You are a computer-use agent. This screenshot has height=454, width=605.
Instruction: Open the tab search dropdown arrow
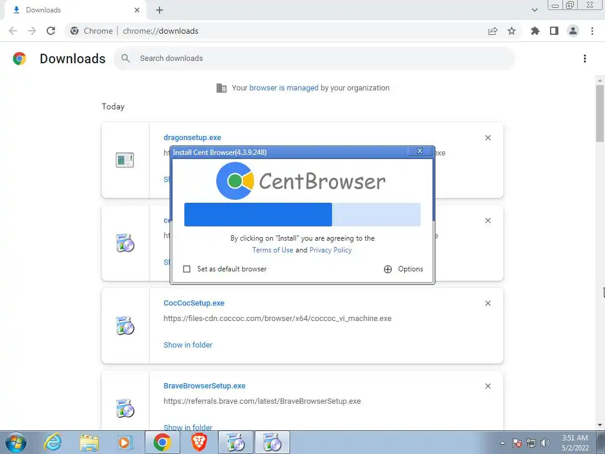point(534,10)
